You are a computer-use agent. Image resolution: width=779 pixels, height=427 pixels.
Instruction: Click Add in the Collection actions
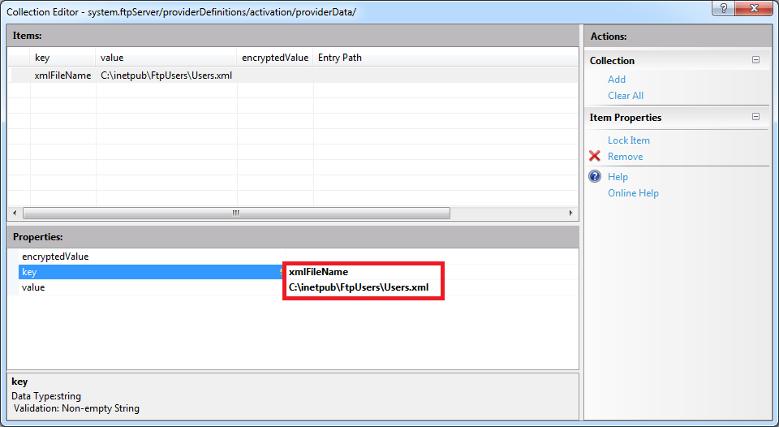pyautogui.click(x=617, y=80)
